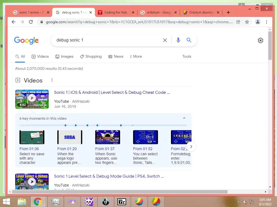Click the Google logo
Screen dimensions: 277x207
[26, 40]
